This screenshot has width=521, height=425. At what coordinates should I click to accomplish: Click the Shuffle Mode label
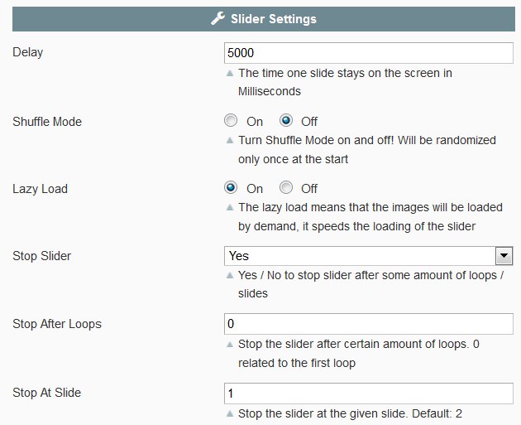coord(47,122)
